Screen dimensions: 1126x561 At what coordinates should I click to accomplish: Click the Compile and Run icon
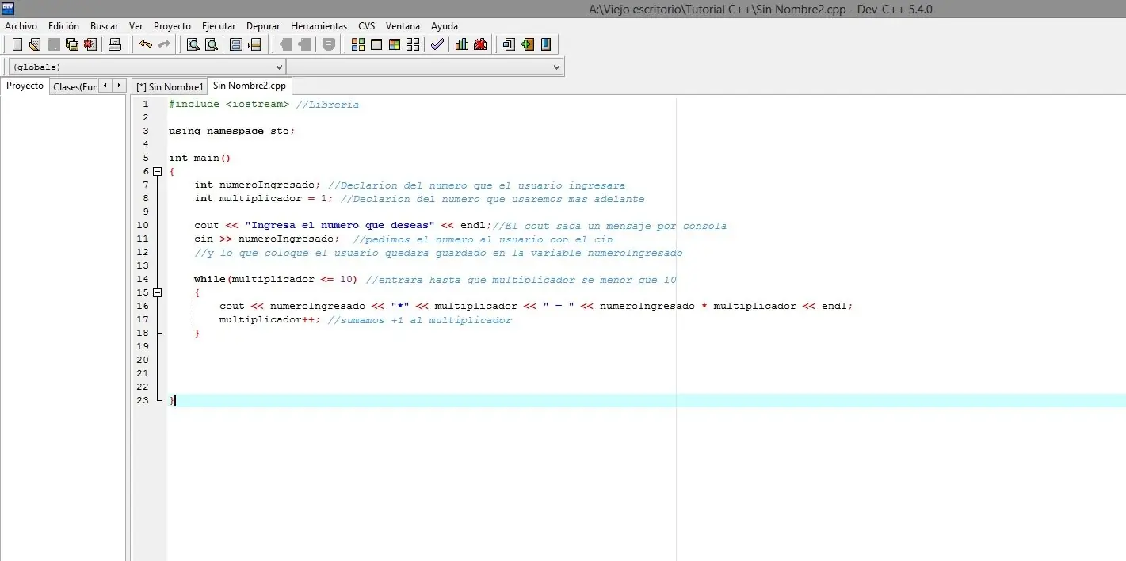[x=394, y=44]
